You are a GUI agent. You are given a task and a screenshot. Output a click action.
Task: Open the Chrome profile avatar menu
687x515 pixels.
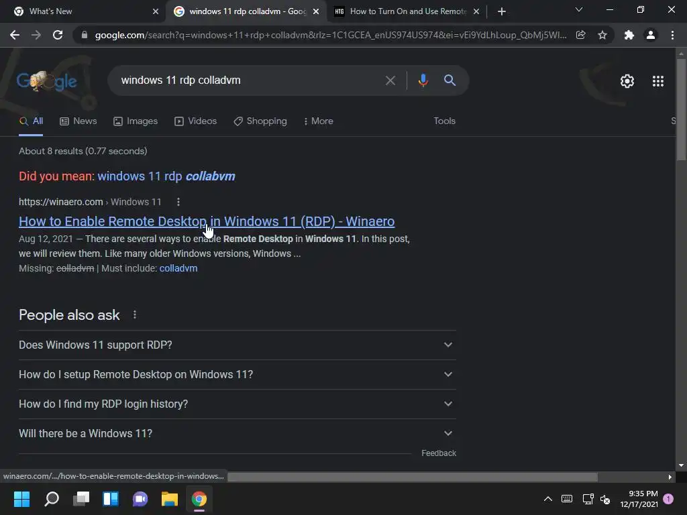[x=651, y=35]
